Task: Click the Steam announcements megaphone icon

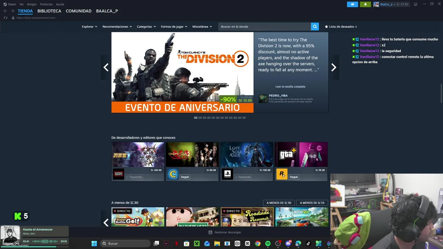Action: [x=352, y=4]
